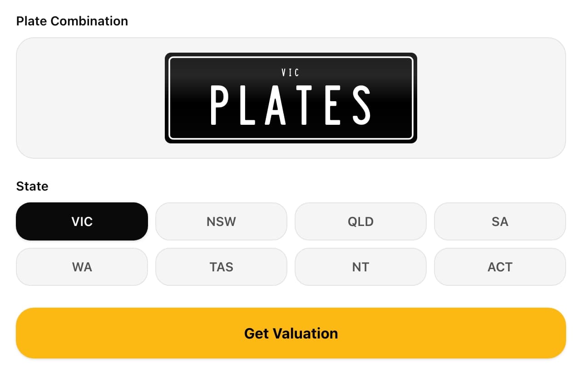Select the WA state option

[82, 267]
